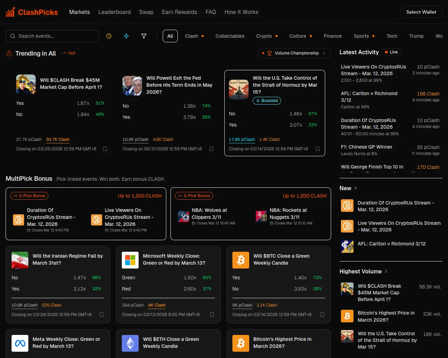The height and width of the screenshot is (358, 448).
Task: Open Volume Championship arrow
Action: click(324, 53)
